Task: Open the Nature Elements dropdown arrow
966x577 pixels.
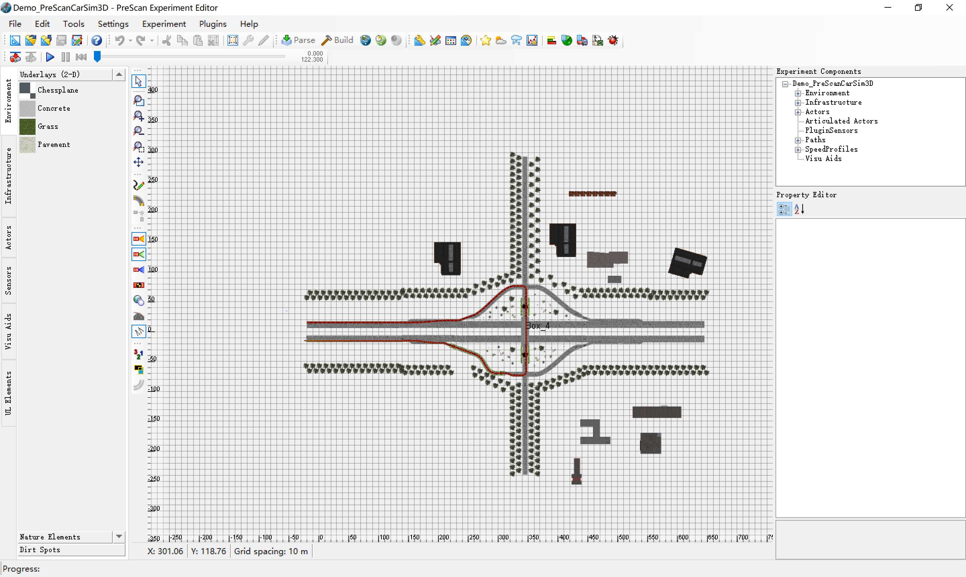Action: [x=119, y=536]
